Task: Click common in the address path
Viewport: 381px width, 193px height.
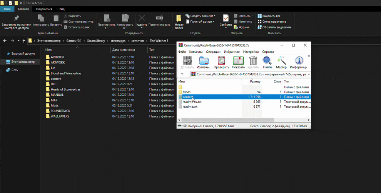Action: coord(137,41)
